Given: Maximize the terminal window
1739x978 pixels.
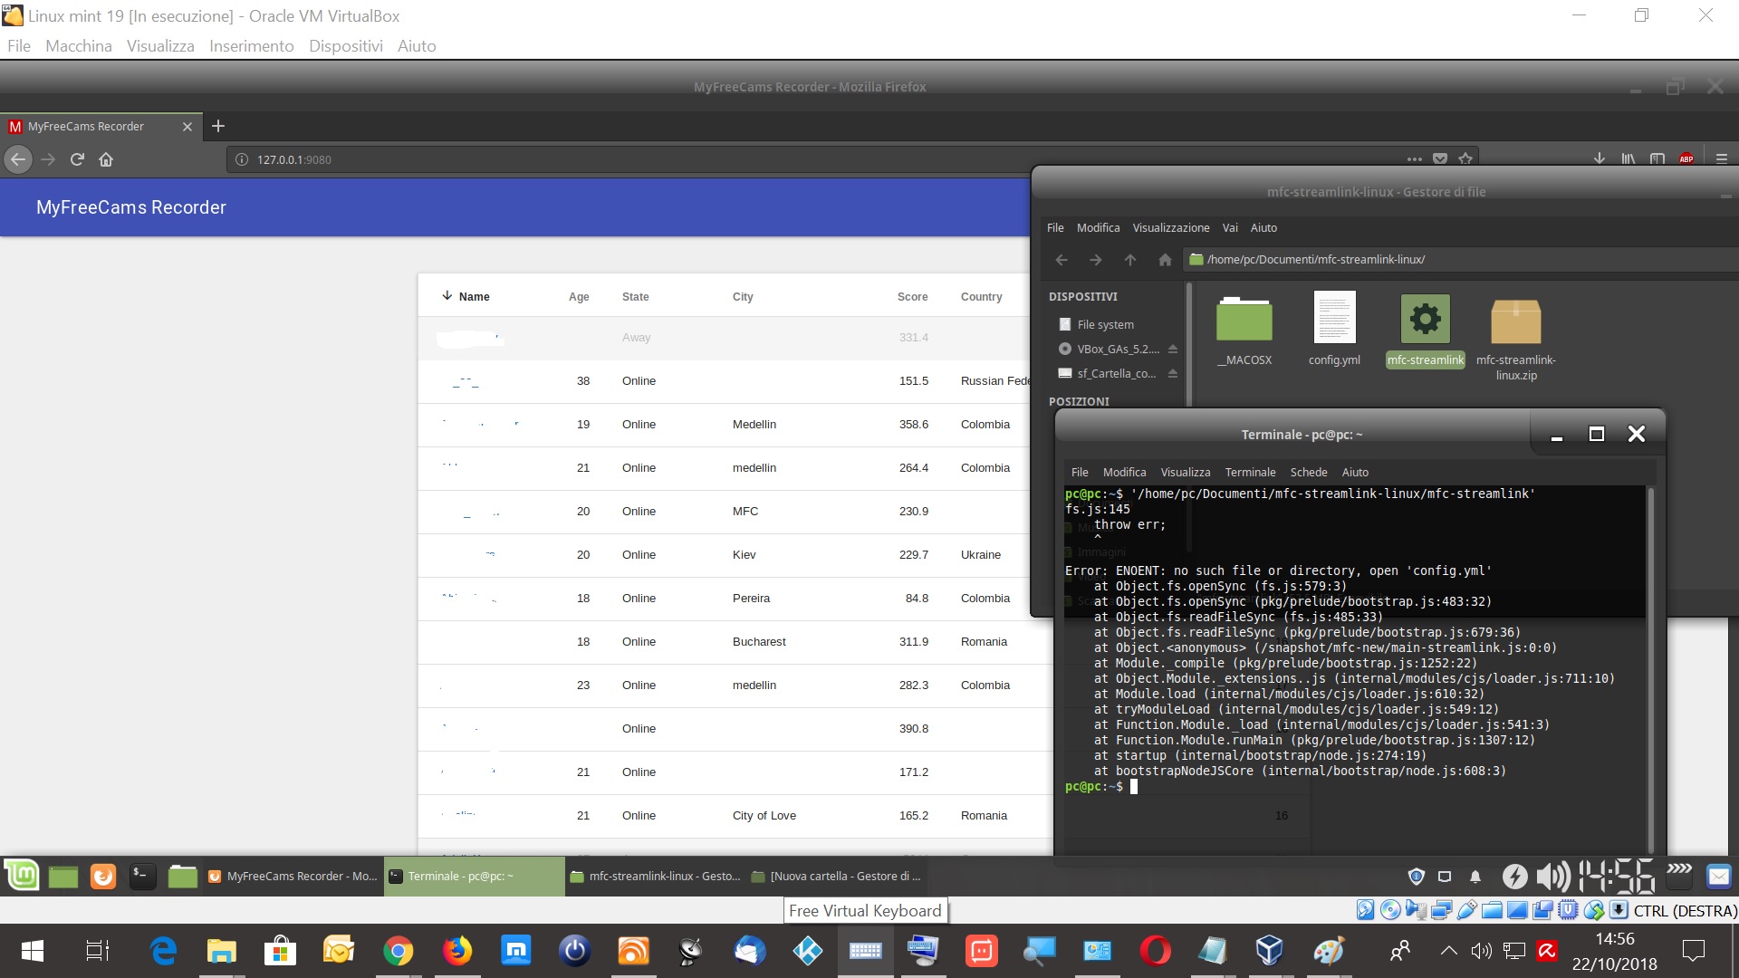Looking at the screenshot, I should [1597, 435].
